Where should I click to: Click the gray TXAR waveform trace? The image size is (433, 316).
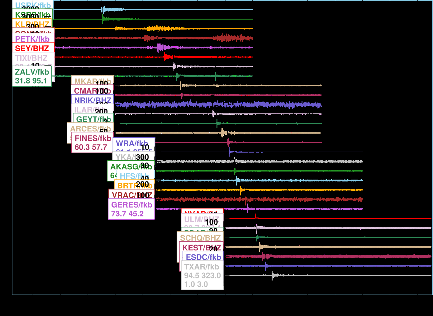328,275
